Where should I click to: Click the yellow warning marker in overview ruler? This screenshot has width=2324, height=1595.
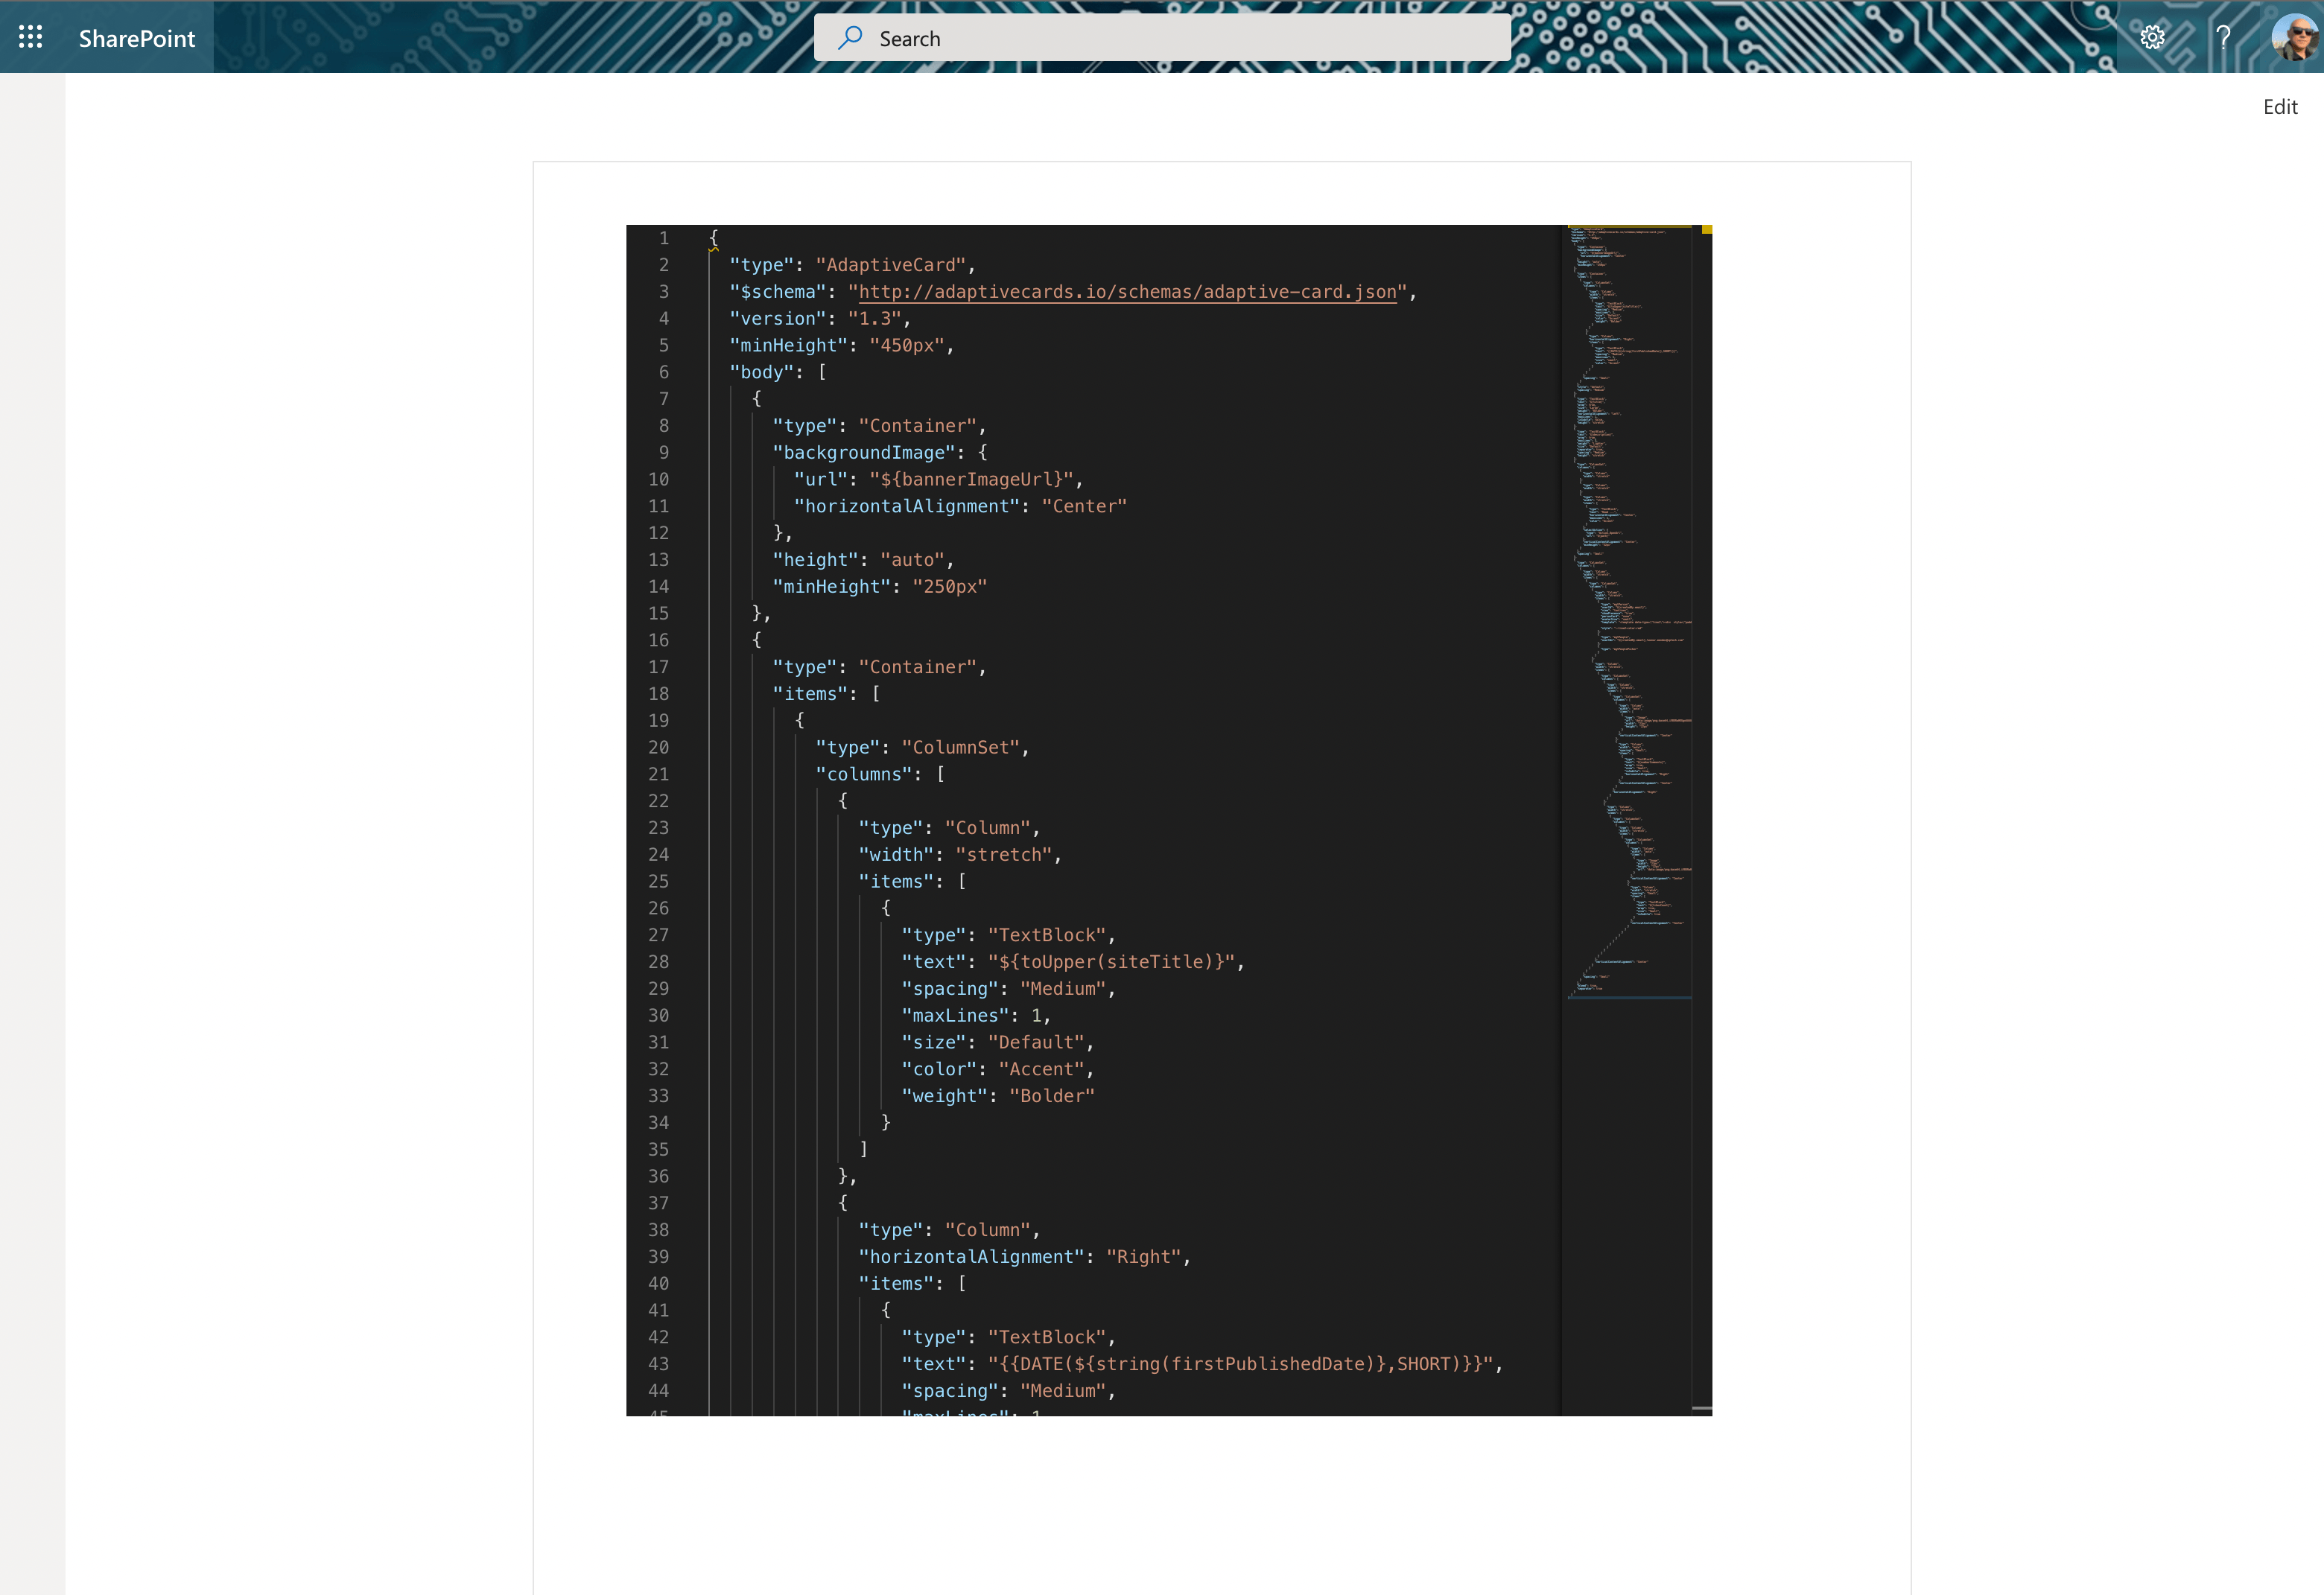1706,231
